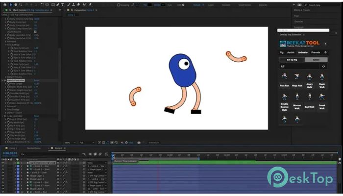Select the Roto Brush tool
The height and width of the screenshot is (196, 343).
coord(84,4)
